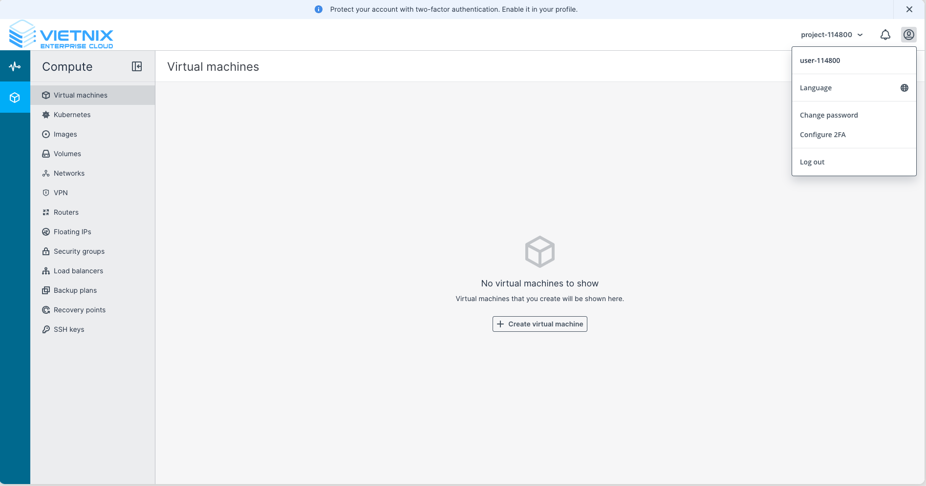Dismiss the two-factor authentication banner
This screenshot has width=926, height=486.
coord(909,9)
